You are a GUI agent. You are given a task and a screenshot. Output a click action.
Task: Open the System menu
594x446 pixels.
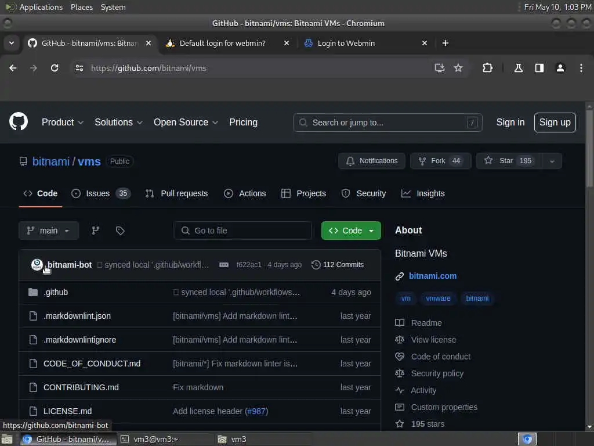pyautogui.click(x=113, y=7)
